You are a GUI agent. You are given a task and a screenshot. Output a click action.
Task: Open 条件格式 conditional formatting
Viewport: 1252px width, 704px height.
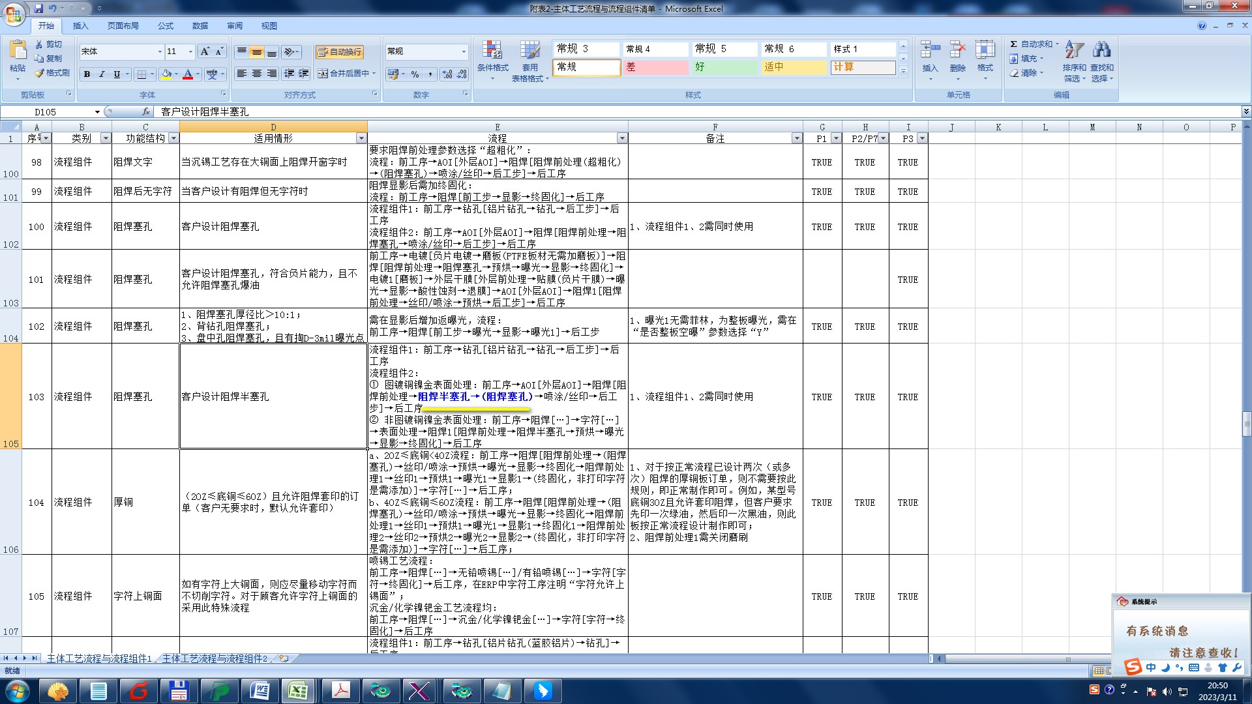click(492, 57)
